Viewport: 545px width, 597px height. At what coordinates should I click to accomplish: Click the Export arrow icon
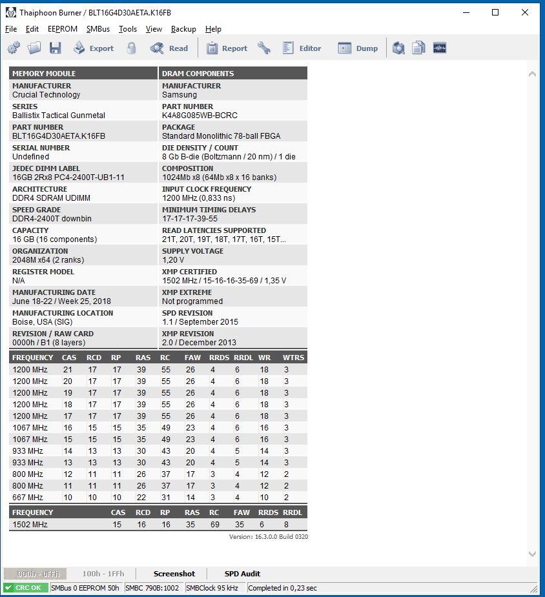click(79, 48)
